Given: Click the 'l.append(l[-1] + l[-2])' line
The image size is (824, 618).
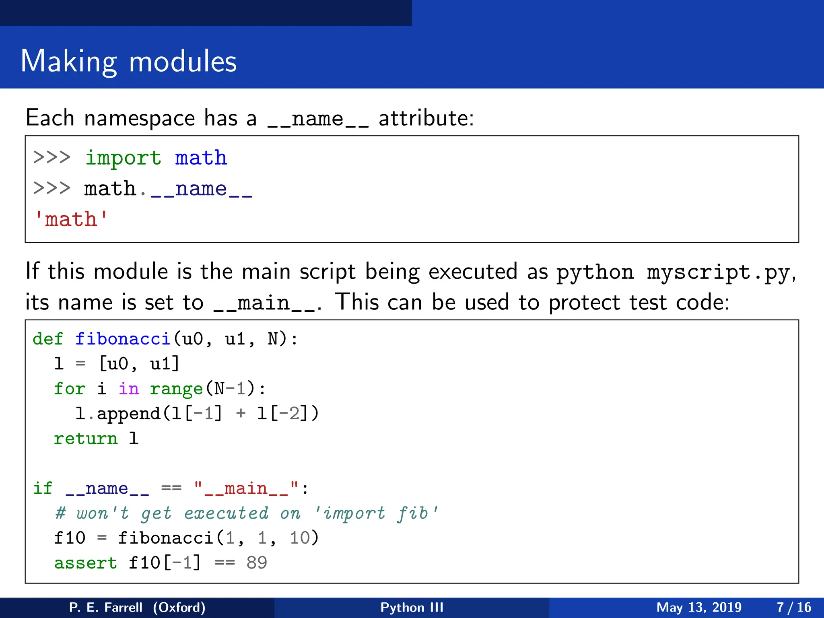Looking at the screenshot, I should (197, 414).
